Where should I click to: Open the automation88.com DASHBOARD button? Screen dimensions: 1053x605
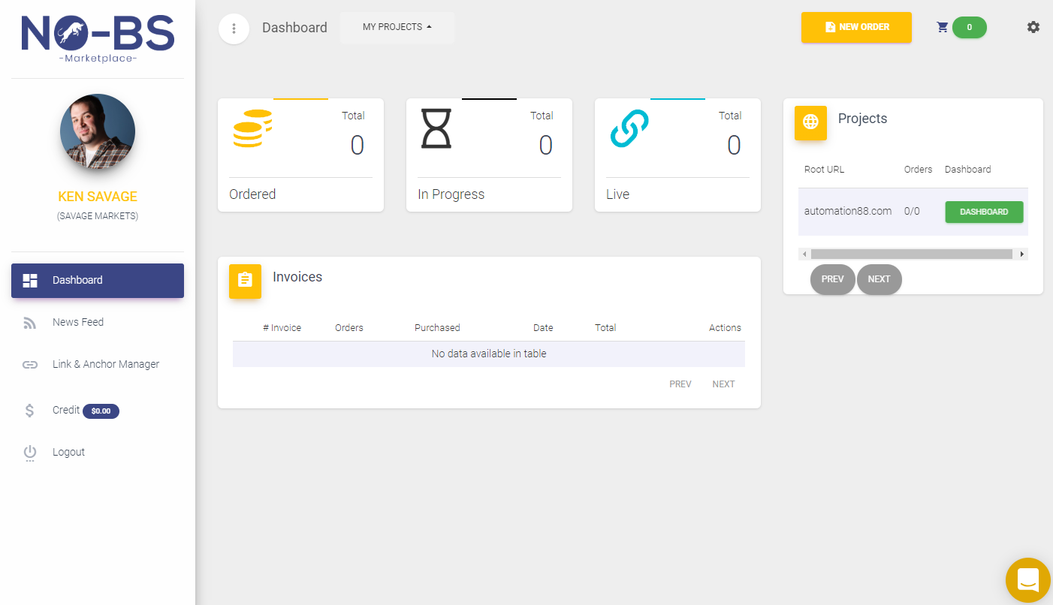pos(984,212)
